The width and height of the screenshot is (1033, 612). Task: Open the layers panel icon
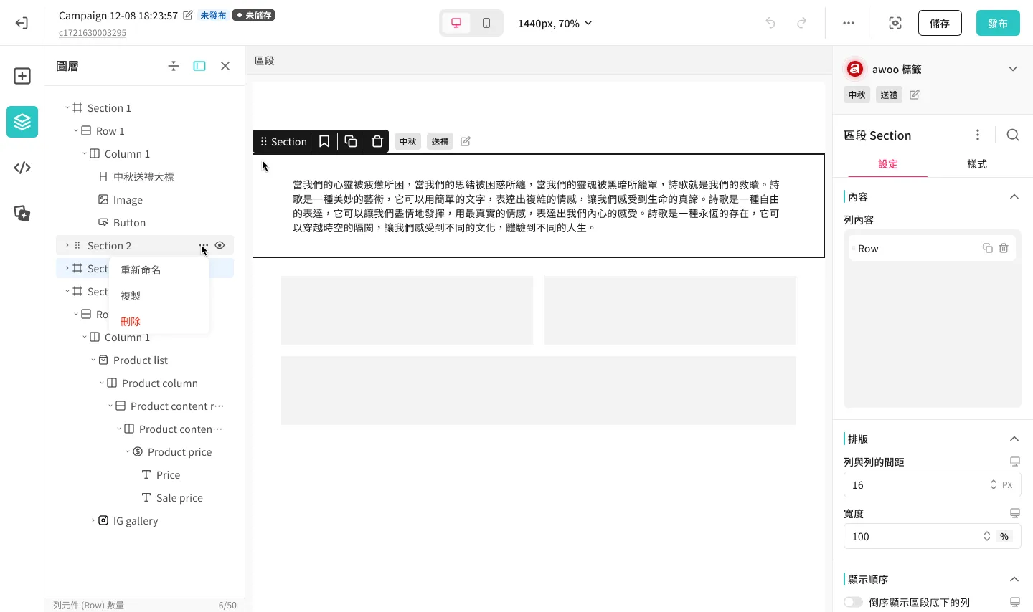[22, 122]
